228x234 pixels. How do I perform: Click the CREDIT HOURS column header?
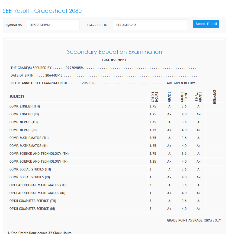tap(155, 97)
